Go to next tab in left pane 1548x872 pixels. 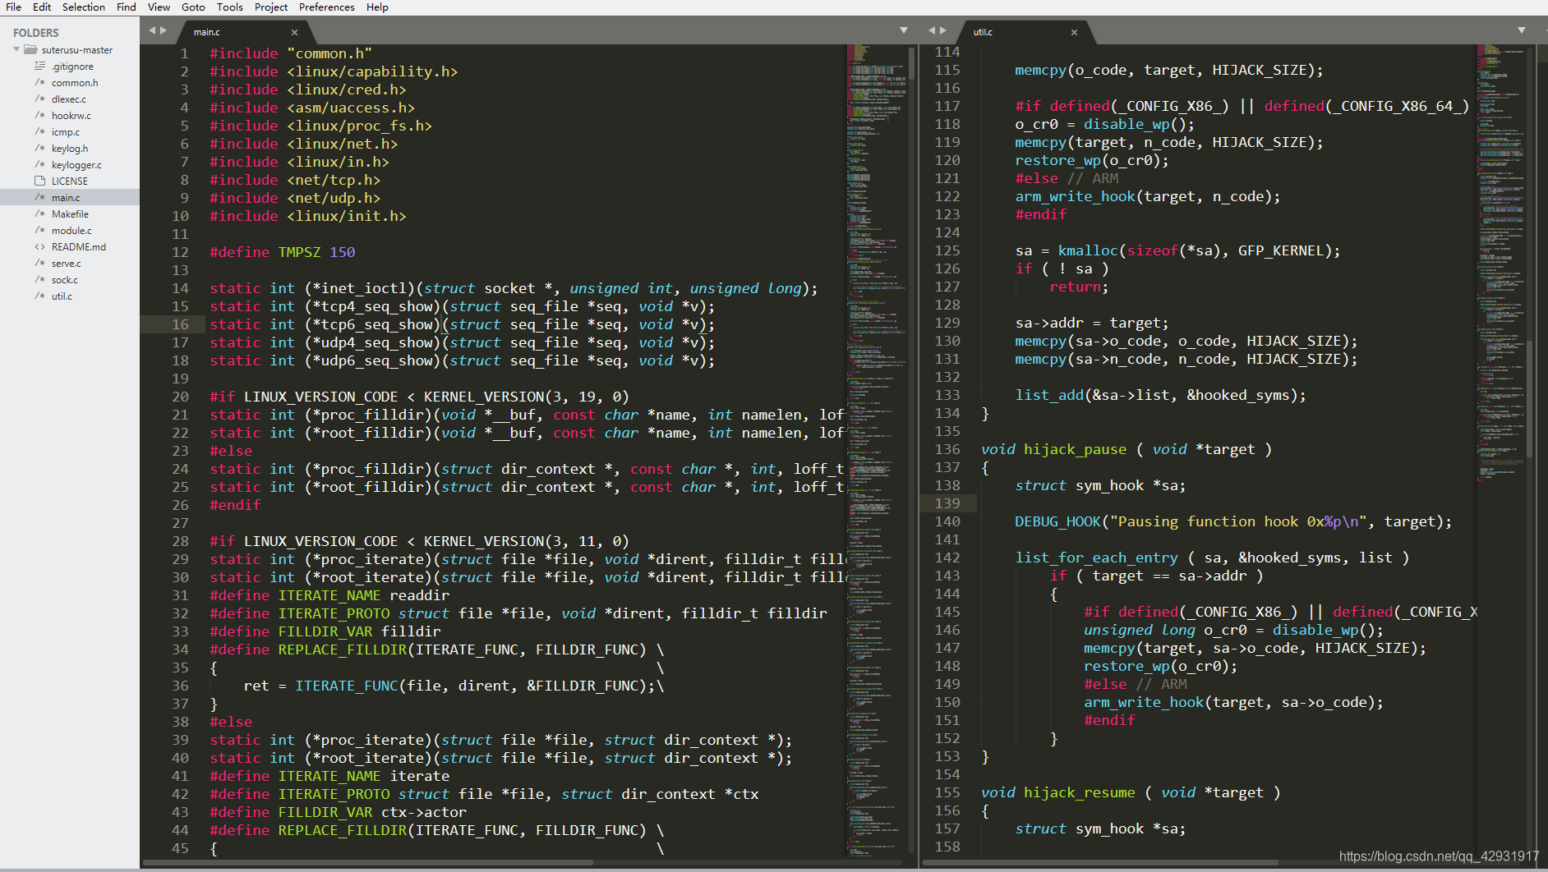(x=164, y=30)
